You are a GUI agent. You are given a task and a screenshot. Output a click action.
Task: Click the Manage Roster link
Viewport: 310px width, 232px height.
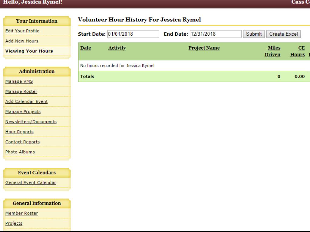point(21,91)
